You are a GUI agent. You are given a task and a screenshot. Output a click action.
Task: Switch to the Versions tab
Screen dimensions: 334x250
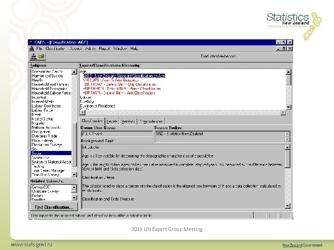coord(128,121)
